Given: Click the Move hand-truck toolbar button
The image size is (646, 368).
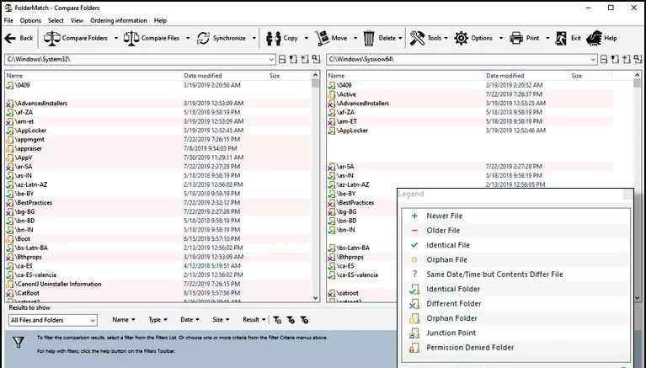Looking at the screenshot, I should [332, 38].
